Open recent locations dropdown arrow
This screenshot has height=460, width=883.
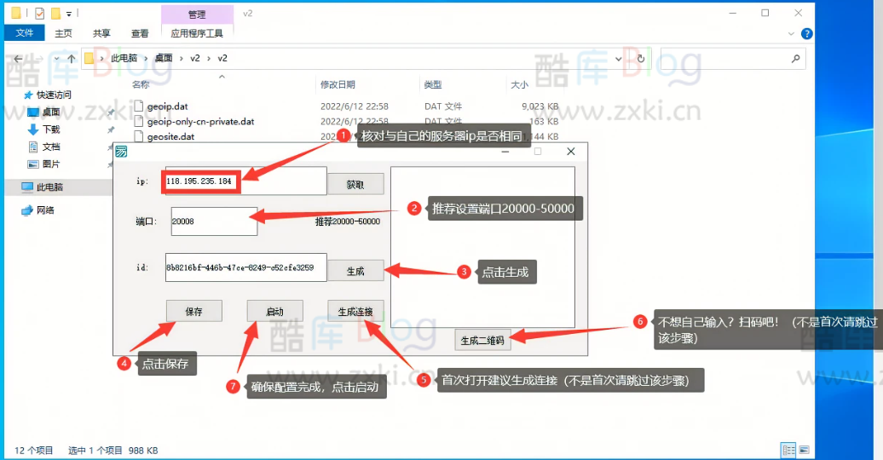[56, 58]
